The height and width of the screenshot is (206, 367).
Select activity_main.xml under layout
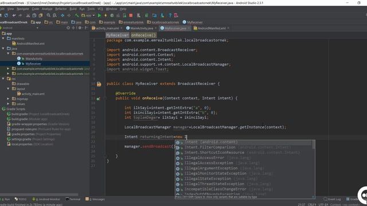click(33, 94)
